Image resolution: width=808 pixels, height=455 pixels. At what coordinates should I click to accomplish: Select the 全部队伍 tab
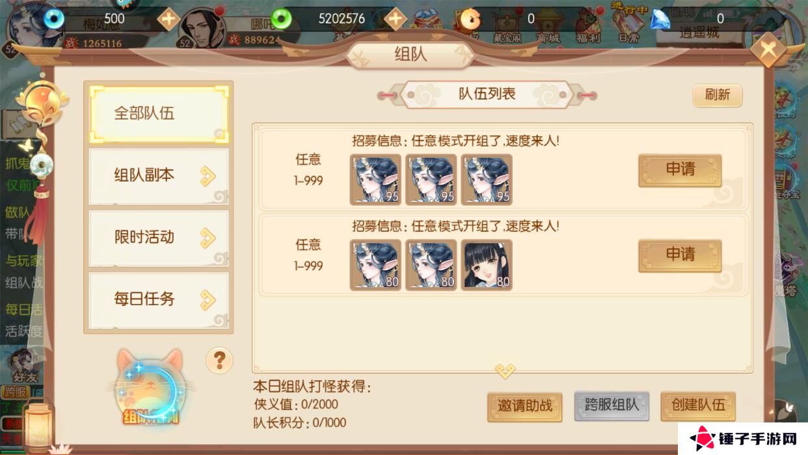(x=159, y=113)
